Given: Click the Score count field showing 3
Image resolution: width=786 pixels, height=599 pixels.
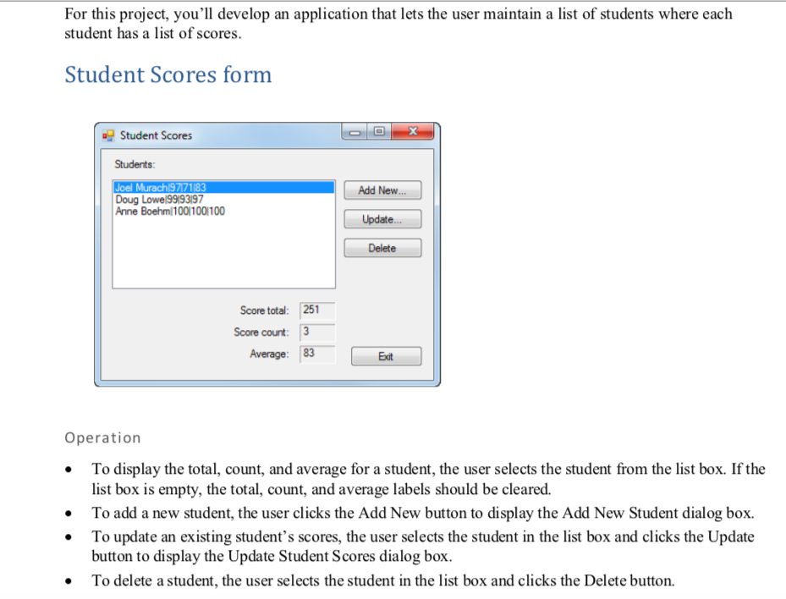Looking at the screenshot, I should (x=317, y=332).
